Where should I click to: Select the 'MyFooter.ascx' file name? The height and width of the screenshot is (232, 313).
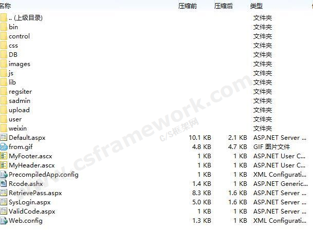point(30,156)
